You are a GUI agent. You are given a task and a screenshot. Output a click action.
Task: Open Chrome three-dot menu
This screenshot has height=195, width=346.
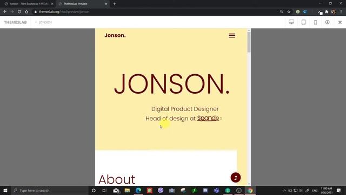341,12
